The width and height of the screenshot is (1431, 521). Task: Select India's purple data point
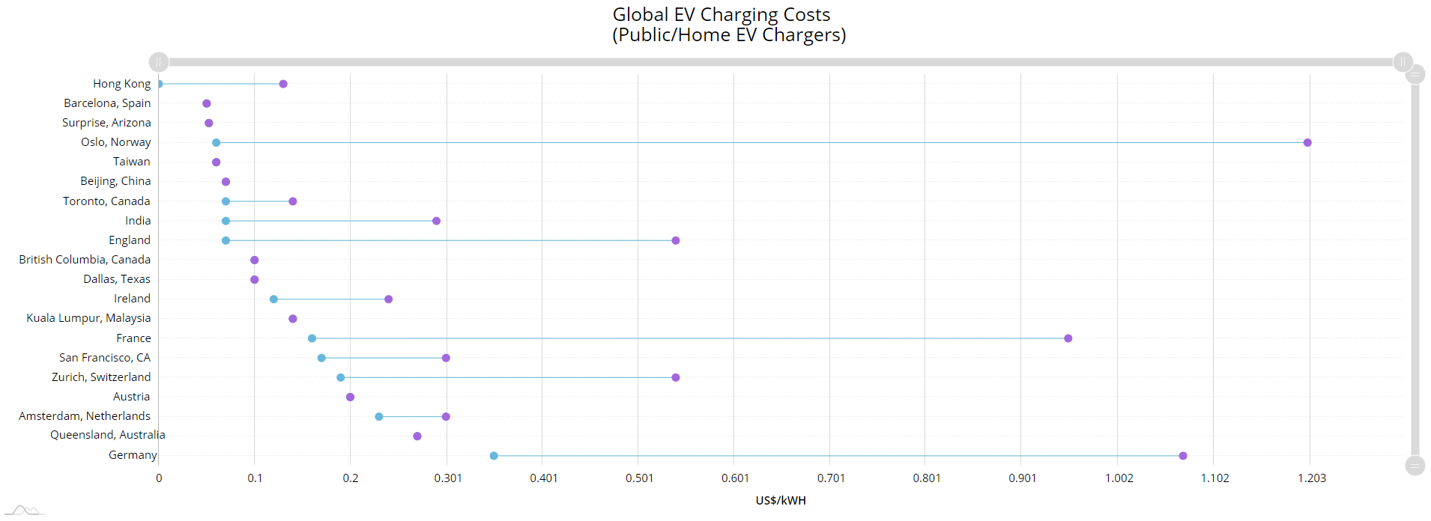click(437, 221)
